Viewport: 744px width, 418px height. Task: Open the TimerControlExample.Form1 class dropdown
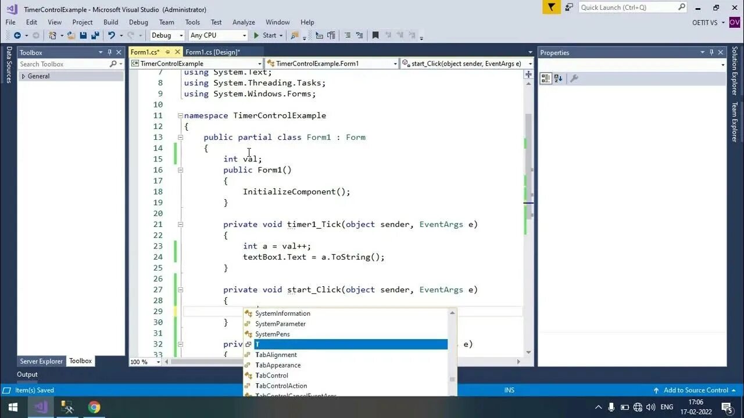pyautogui.click(x=332, y=63)
